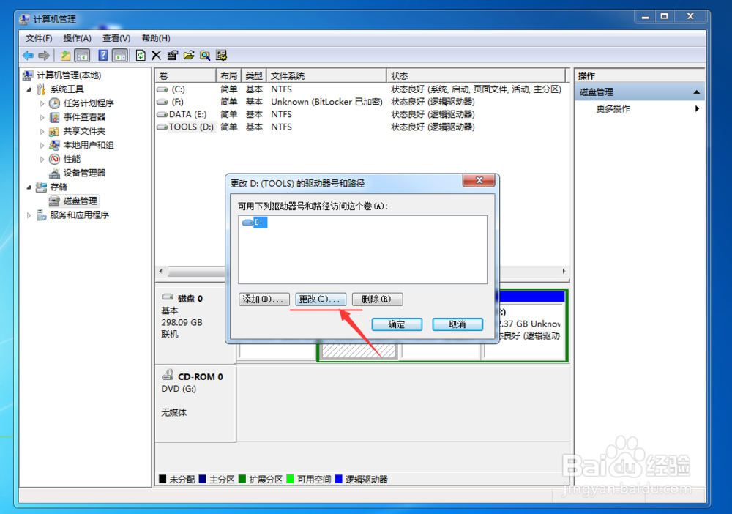Open the File (文件) menu
This screenshot has height=514, width=732.
point(39,38)
